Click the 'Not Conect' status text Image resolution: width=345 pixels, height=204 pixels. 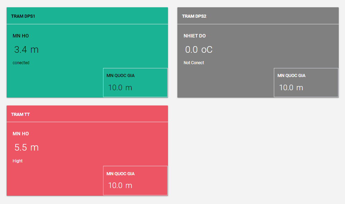pos(194,63)
